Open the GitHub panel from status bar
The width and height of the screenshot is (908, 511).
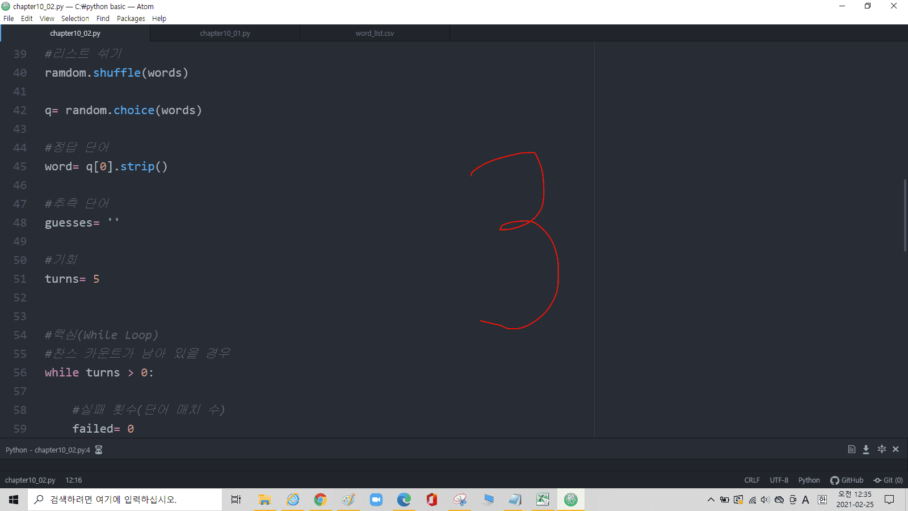pyautogui.click(x=847, y=480)
